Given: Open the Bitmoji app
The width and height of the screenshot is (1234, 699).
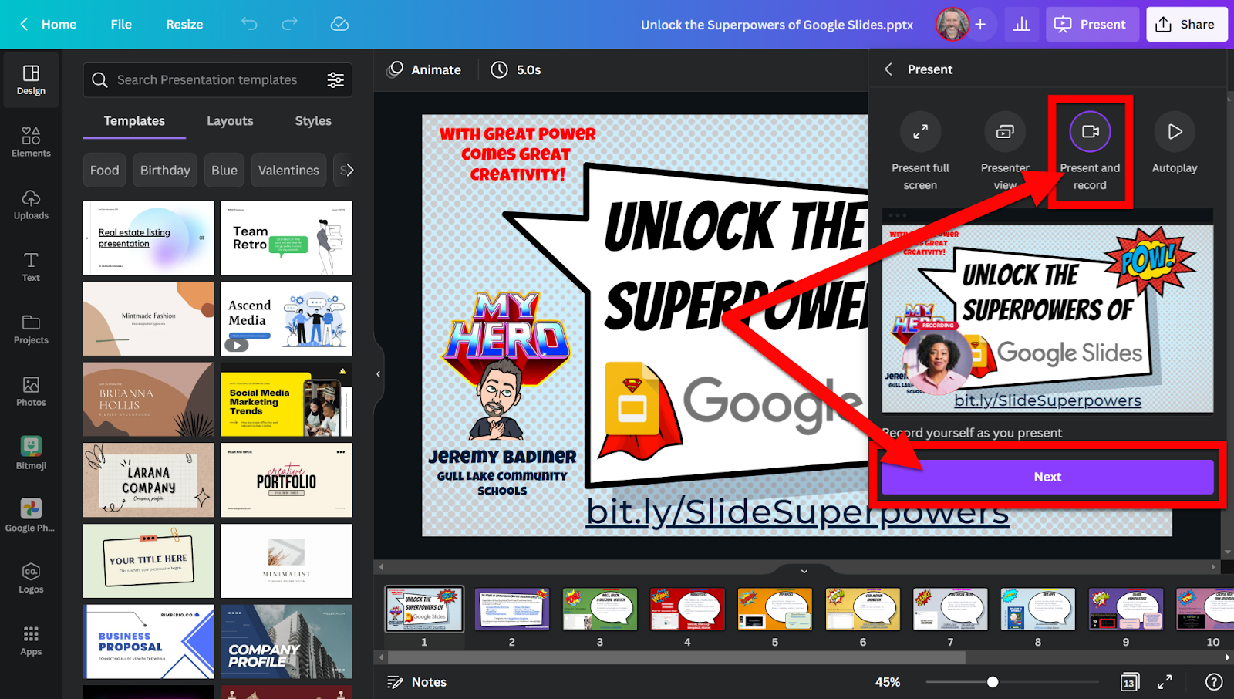Looking at the screenshot, I should pos(31,453).
